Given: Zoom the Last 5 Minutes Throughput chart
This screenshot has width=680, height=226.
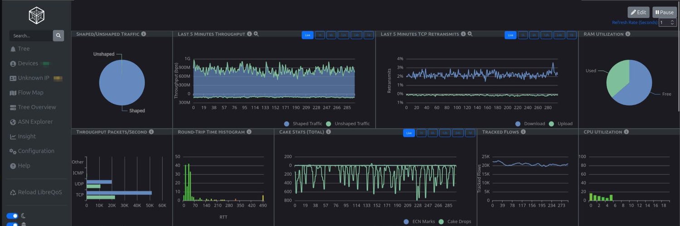Looking at the screenshot, I should (x=256, y=34).
